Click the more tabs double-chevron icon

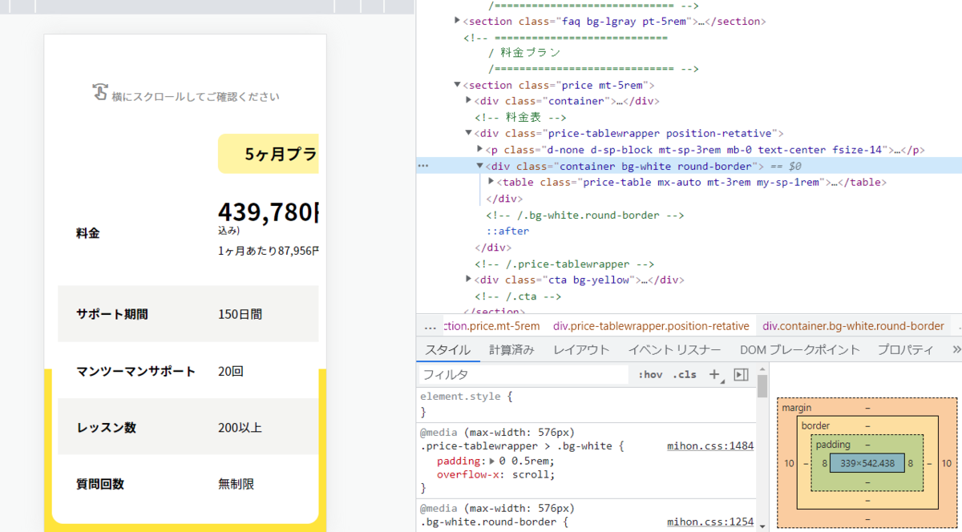coord(956,349)
